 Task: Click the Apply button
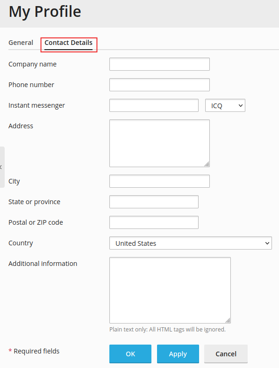click(178, 353)
